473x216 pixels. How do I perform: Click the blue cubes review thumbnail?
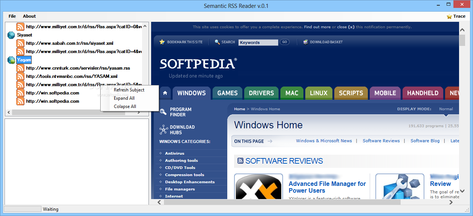pyautogui.click(x=400, y=186)
